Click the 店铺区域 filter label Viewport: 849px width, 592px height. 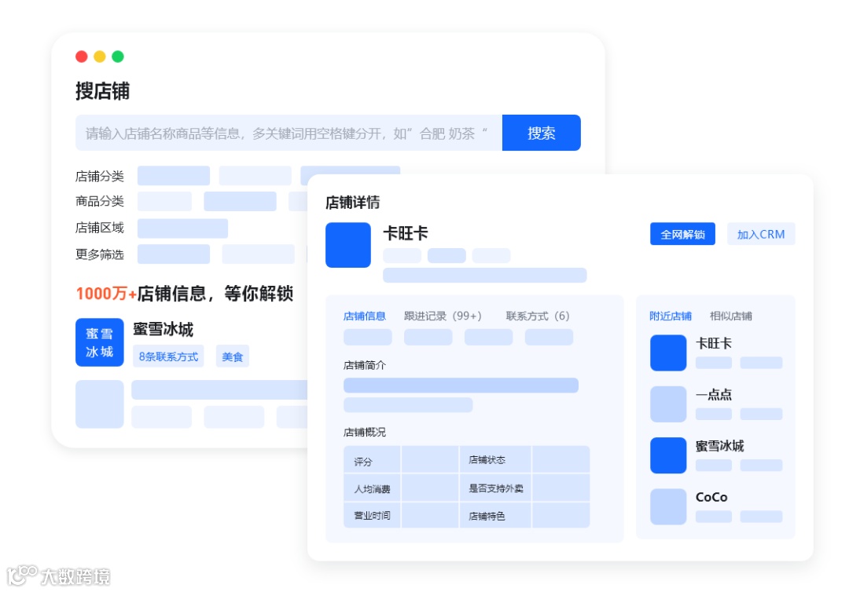tap(100, 228)
